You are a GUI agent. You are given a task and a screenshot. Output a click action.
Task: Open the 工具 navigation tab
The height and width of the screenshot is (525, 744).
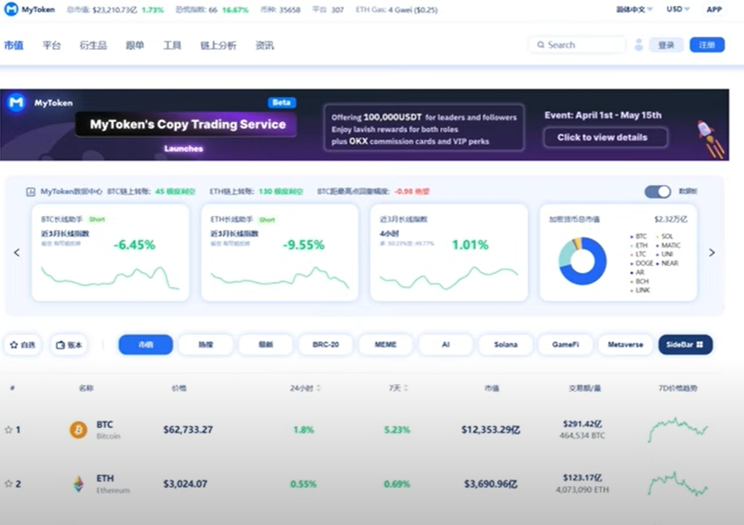tap(173, 45)
